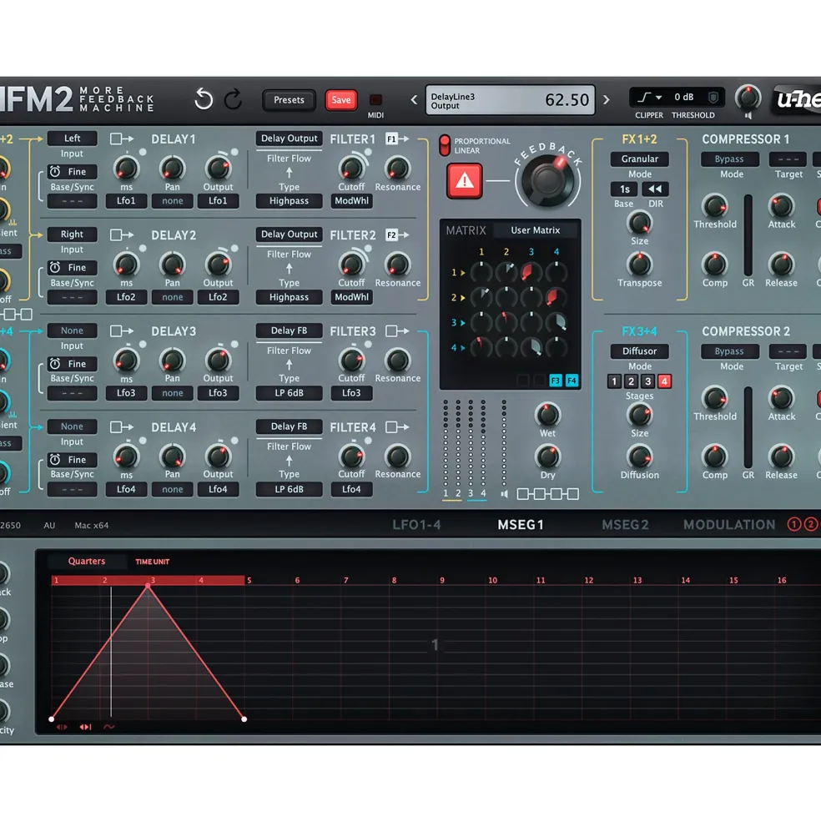Click the MSEG curve shape icon

coord(109,727)
